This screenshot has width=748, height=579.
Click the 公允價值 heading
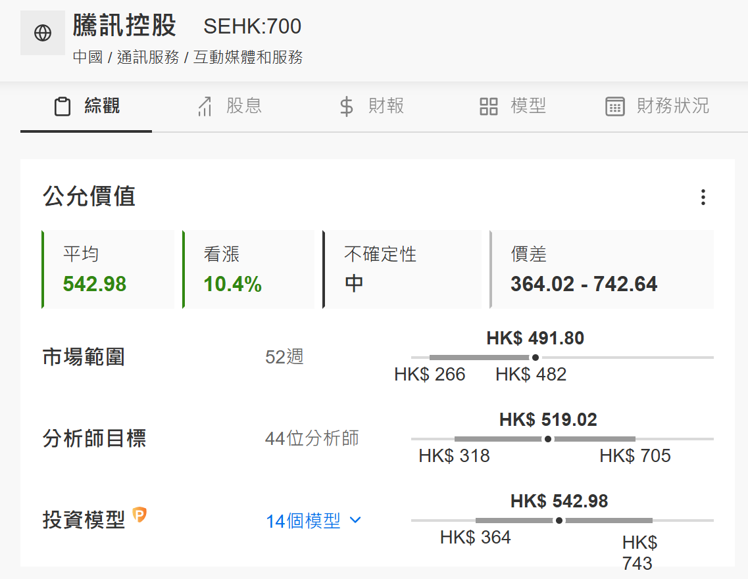[89, 197]
